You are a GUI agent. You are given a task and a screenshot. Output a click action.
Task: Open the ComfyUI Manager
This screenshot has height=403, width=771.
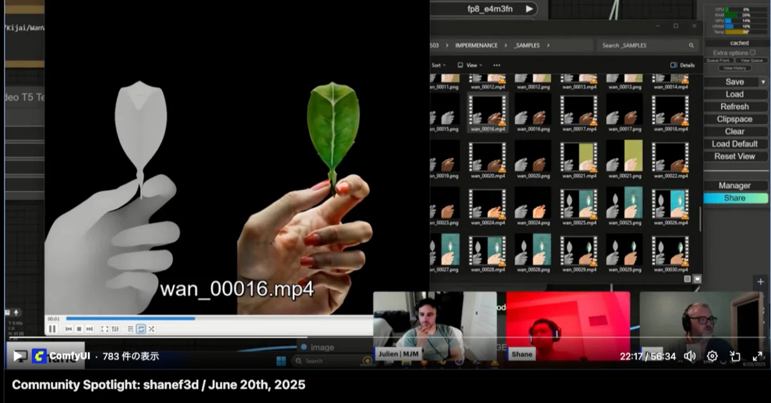click(735, 185)
